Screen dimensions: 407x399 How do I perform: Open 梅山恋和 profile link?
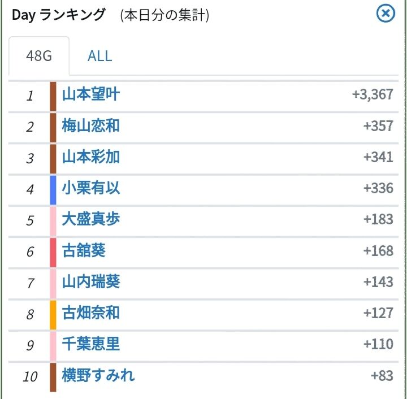[x=90, y=125]
